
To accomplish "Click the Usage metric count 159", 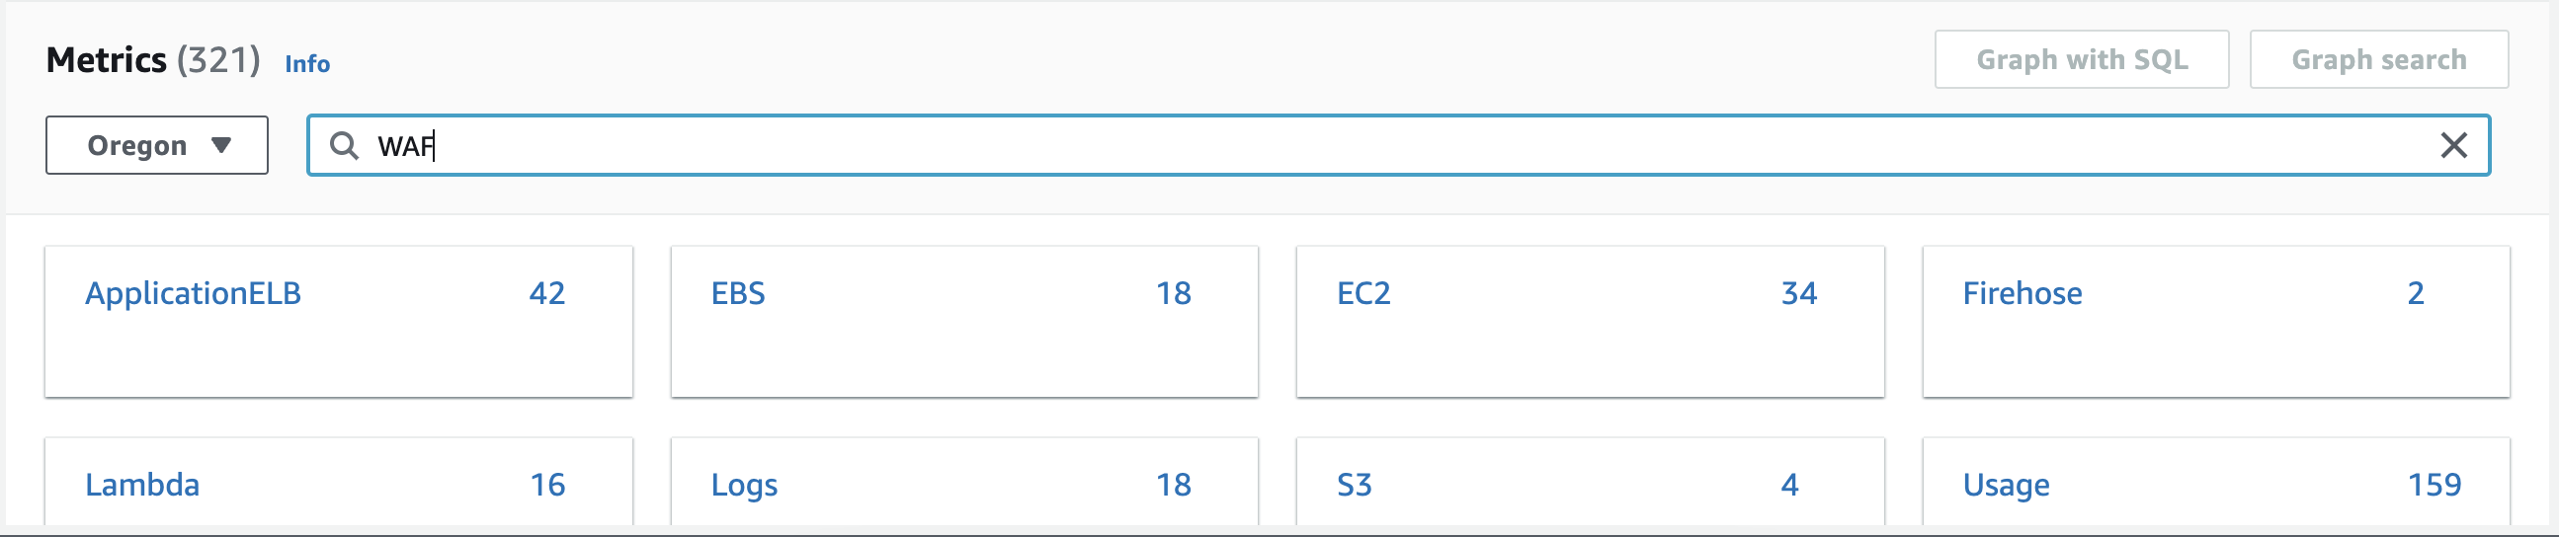I will (x=2435, y=486).
